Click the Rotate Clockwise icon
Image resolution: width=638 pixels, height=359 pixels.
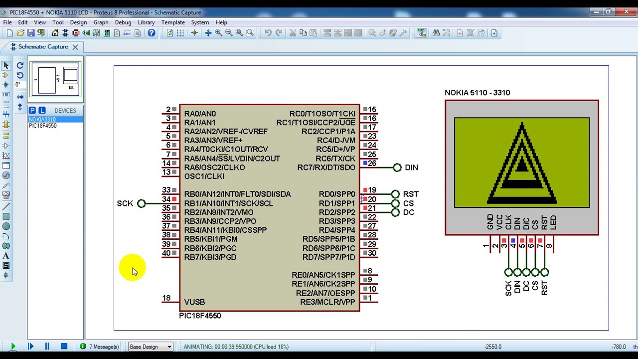point(20,65)
